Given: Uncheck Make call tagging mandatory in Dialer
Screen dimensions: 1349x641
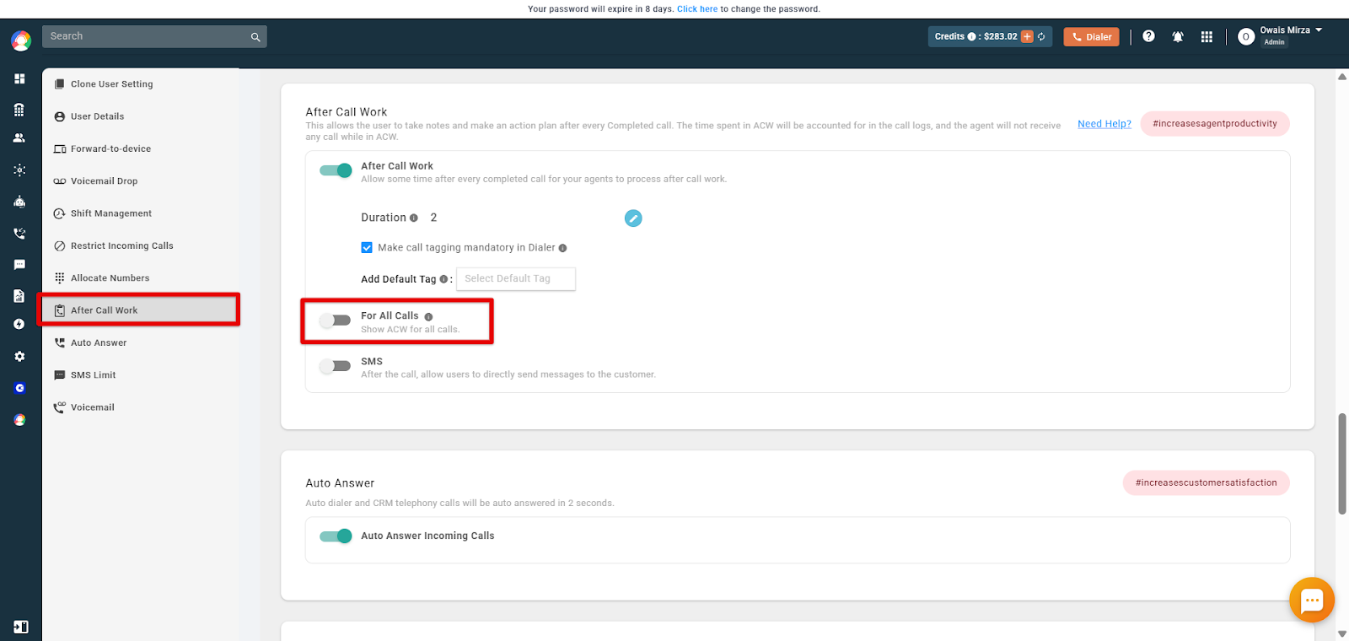Looking at the screenshot, I should [x=367, y=248].
